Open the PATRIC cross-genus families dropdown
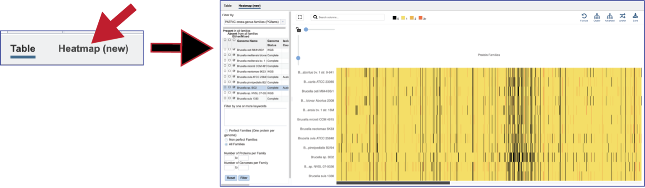Image resolution: width=645 pixels, height=188 pixels. (254, 22)
